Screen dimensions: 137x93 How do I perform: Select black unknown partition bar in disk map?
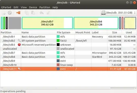(7, 23)
